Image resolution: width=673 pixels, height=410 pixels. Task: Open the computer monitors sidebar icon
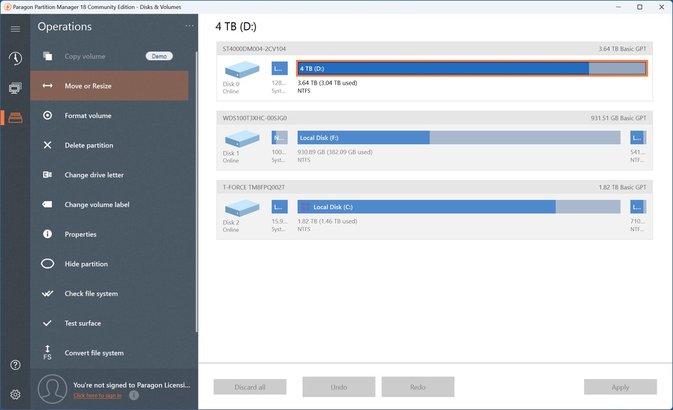15,88
